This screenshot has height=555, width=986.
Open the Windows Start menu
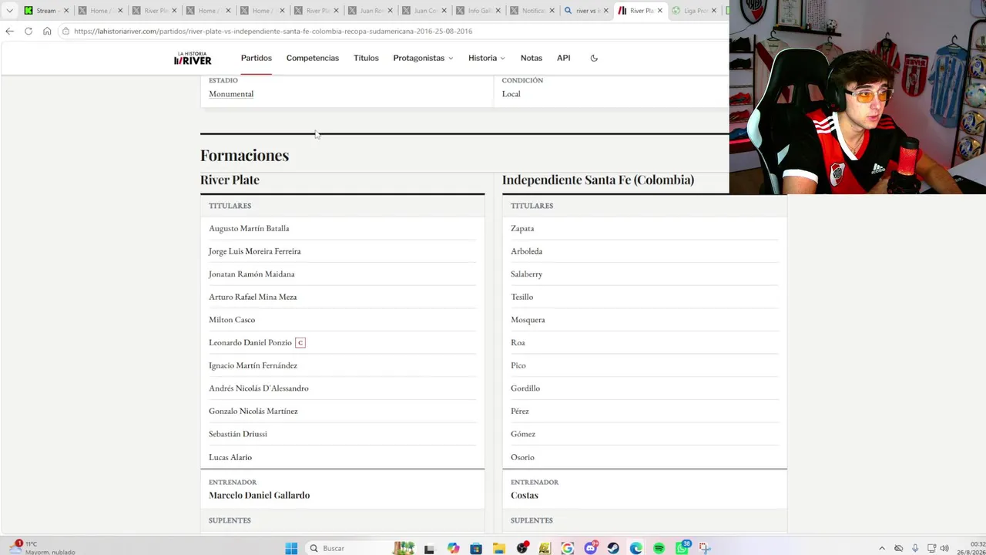pyautogui.click(x=291, y=548)
